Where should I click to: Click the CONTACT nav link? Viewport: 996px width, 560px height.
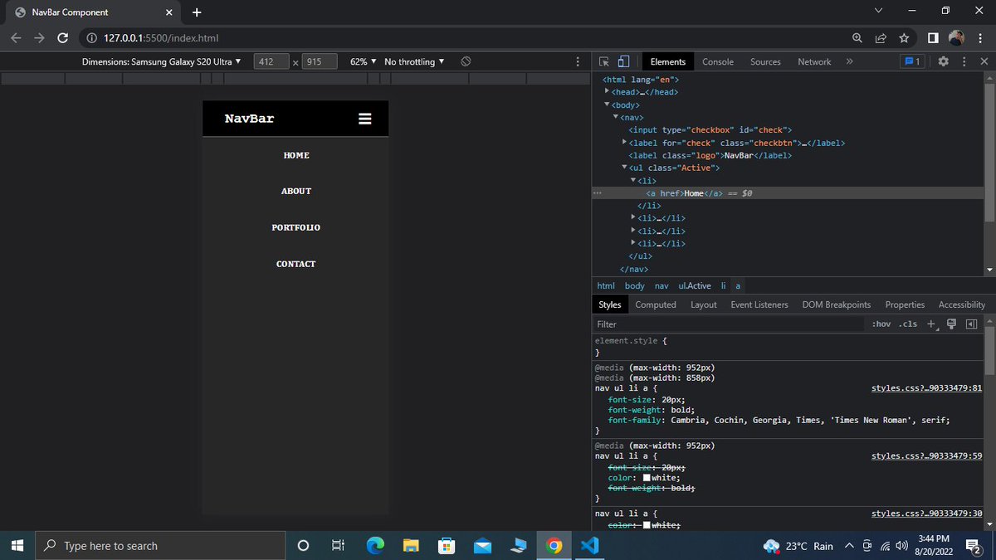pyautogui.click(x=296, y=264)
